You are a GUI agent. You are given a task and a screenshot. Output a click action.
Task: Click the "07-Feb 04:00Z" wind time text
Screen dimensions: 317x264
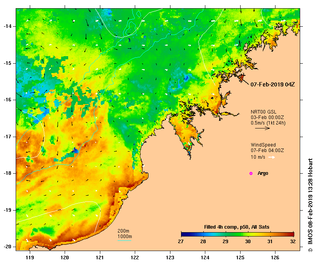pos(267,150)
